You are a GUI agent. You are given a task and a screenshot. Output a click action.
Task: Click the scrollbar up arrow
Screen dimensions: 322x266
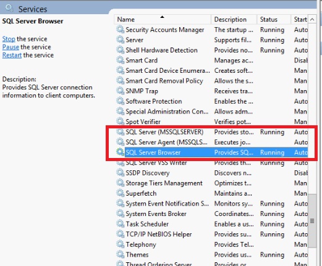coord(312,19)
